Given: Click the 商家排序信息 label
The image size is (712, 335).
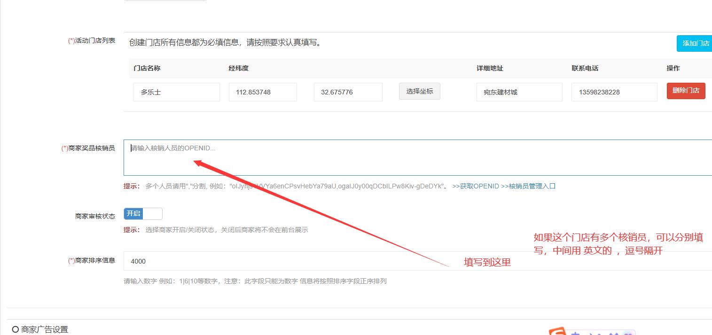Looking at the screenshot, I should (92, 260).
